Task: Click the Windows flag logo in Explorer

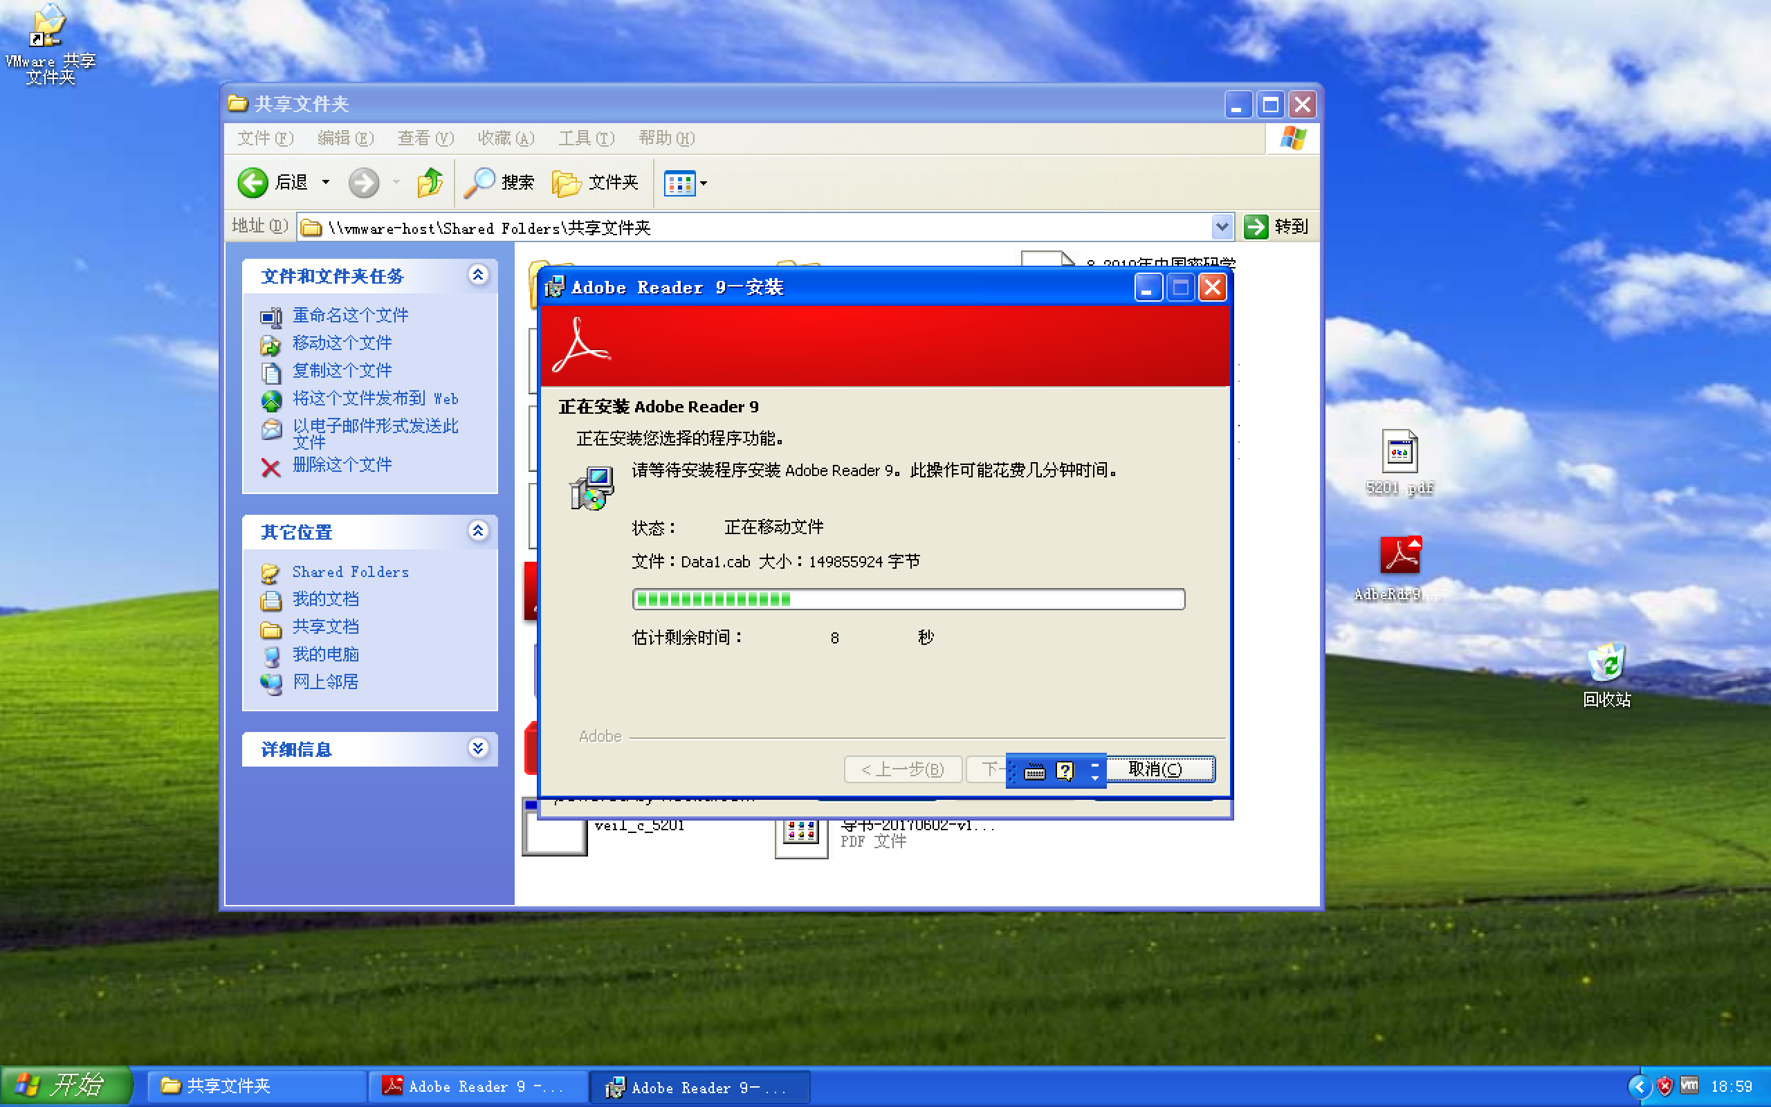Action: [x=1293, y=138]
